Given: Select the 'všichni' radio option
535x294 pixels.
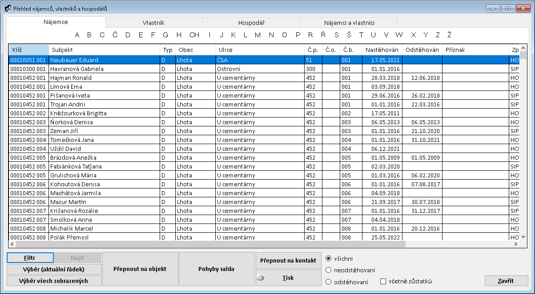Looking at the screenshot, I should point(329,259).
